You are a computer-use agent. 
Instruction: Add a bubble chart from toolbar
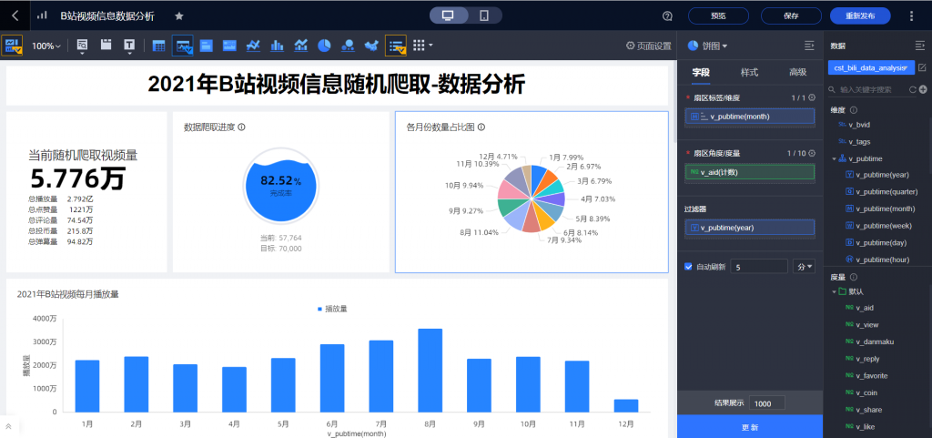(x=348, y=46)
